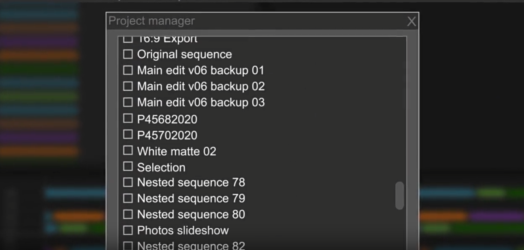Enable the White matte 02 checkbox
524x250 pixels.
click(x=128, y=150)
